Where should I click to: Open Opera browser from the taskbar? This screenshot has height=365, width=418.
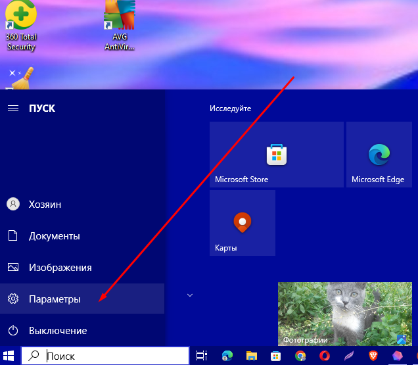pyautogui.click(x=325, y=356)
